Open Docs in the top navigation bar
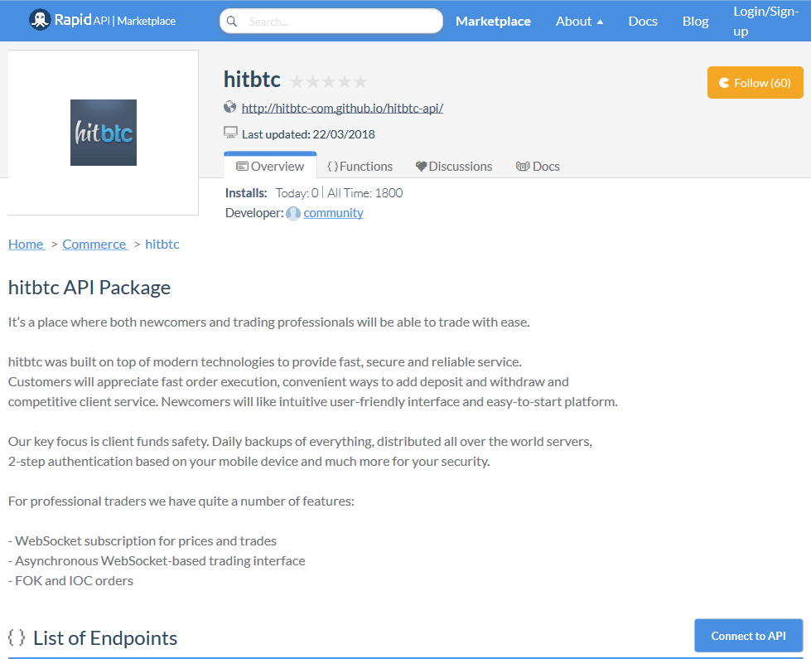Viewport: 811px width, 659px height. tap(643, 22)
